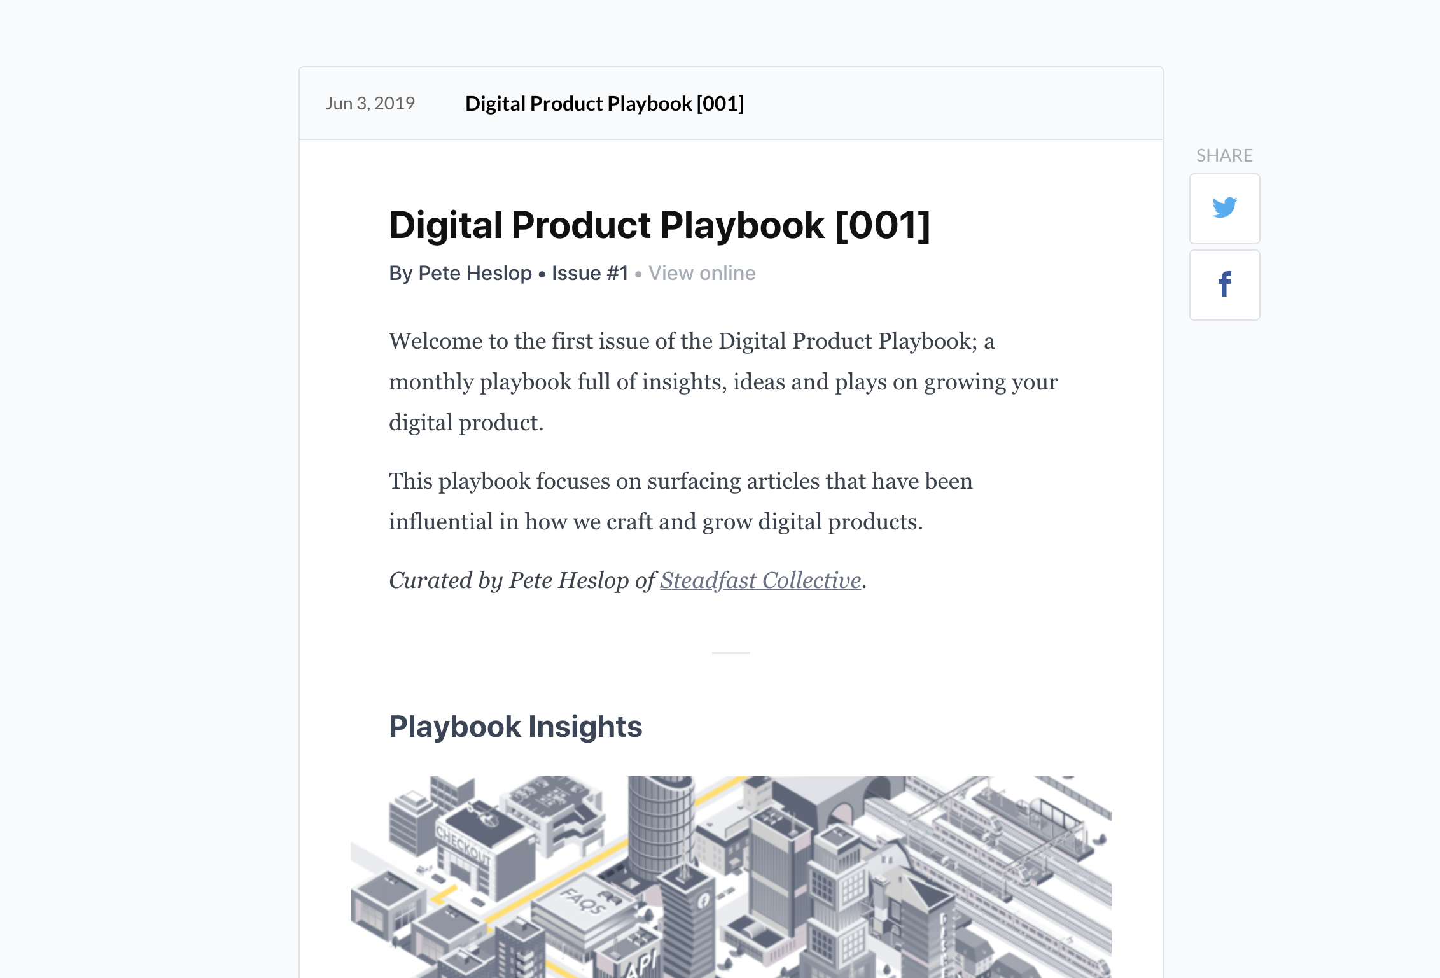
Task: Open the View online link
Action: [701, 272]
